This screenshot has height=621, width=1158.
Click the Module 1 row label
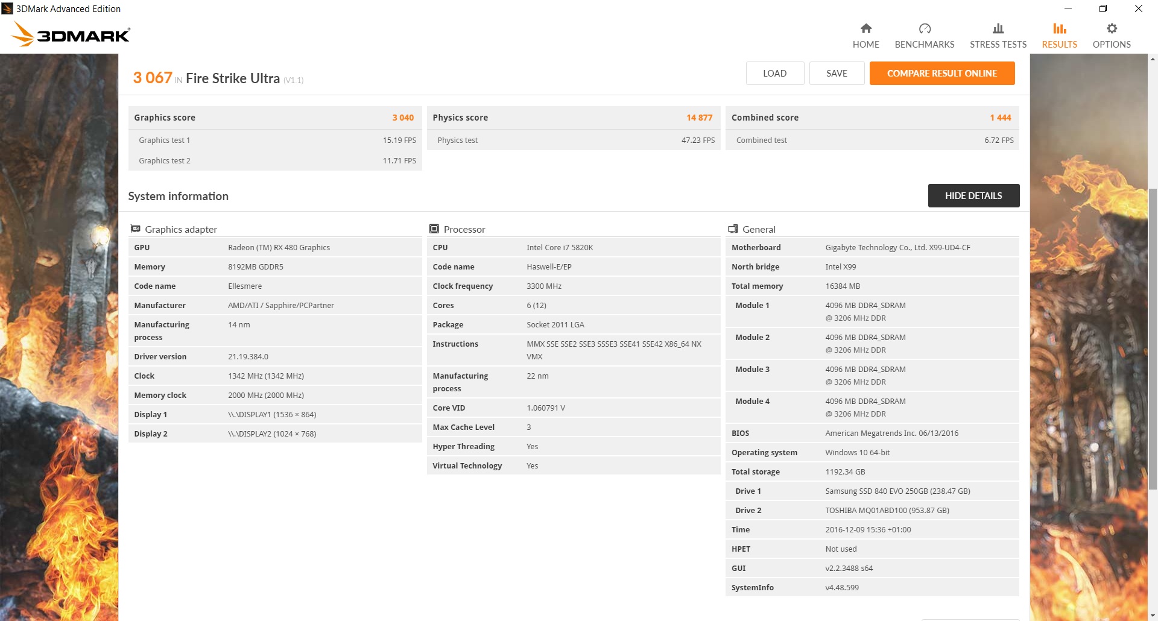752,305
